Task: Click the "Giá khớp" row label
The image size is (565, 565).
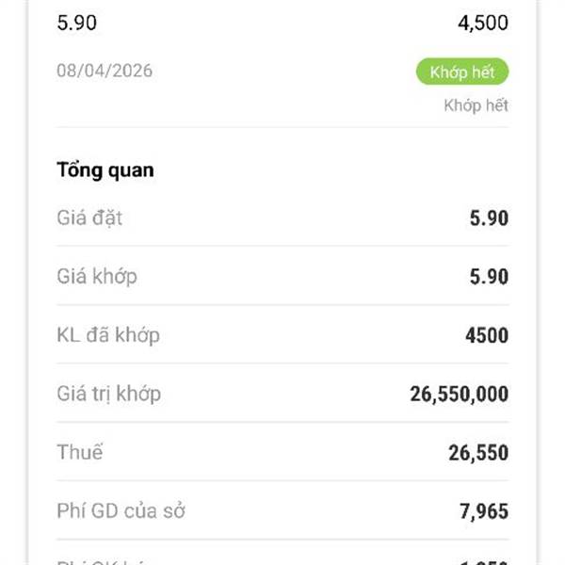Action: 97,277
